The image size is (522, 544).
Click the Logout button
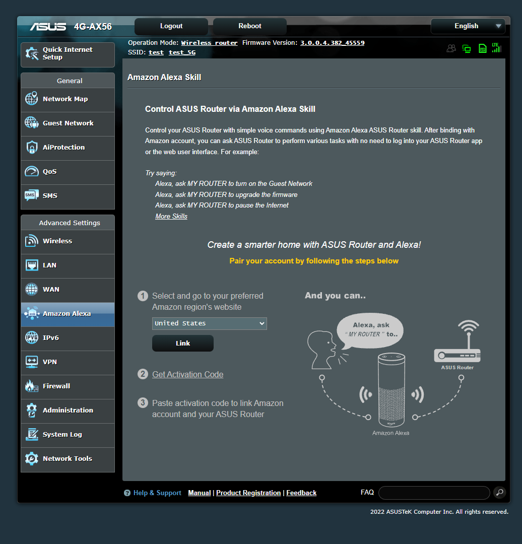coord(171,26)
